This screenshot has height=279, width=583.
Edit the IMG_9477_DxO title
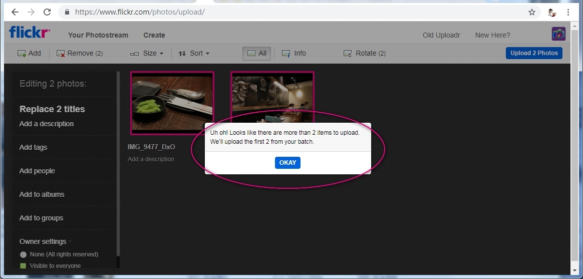pyautogui.click(x=151, y=147)
